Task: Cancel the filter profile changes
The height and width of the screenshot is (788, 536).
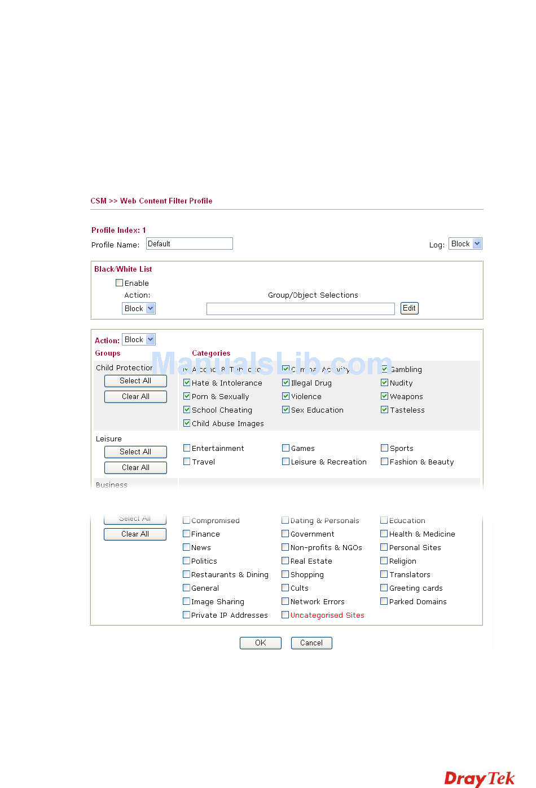Action: 311,643
